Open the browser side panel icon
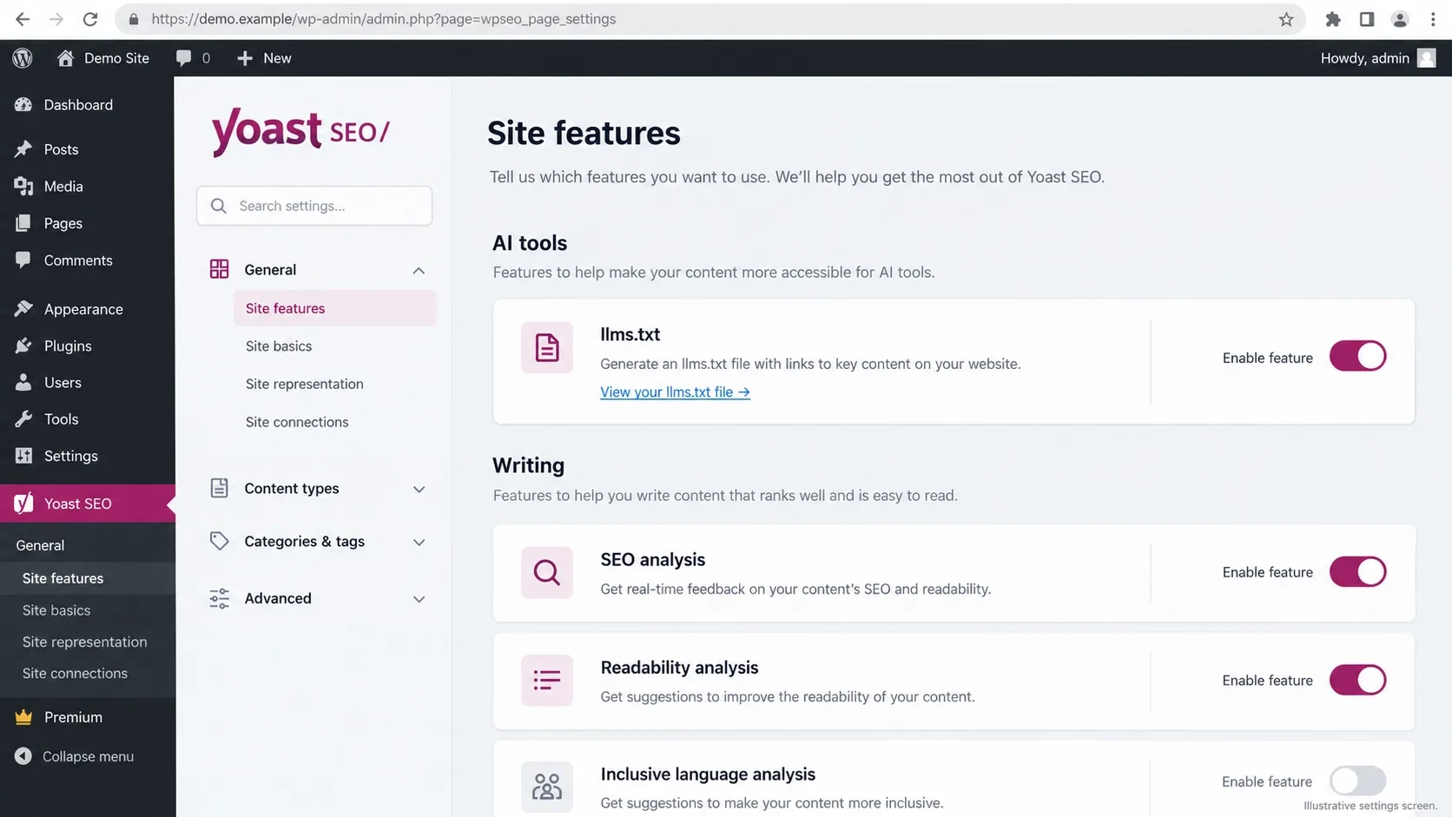 [1367, 19]
